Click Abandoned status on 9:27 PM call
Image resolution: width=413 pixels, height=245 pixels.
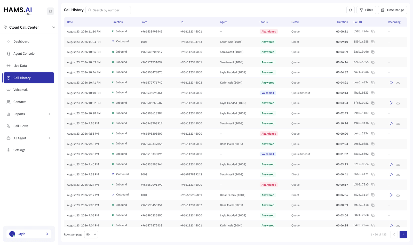tap(269, 185)
